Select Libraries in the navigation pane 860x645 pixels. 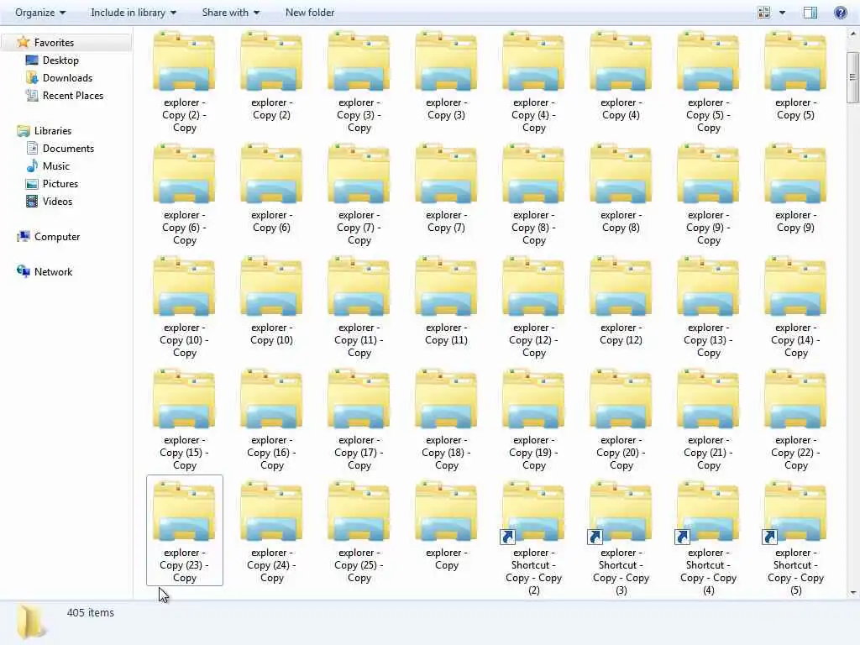[44, 130]
